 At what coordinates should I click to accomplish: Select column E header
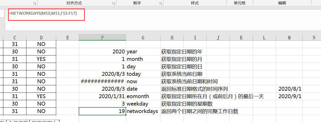[x=68, y=37]
